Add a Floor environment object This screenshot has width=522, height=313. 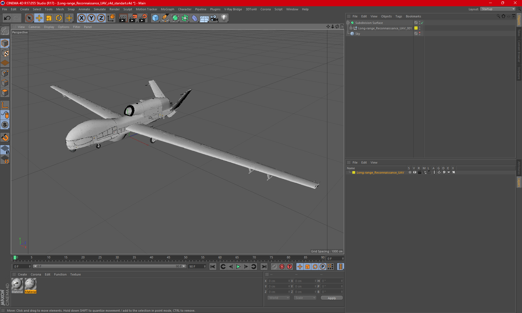(204, 18)
